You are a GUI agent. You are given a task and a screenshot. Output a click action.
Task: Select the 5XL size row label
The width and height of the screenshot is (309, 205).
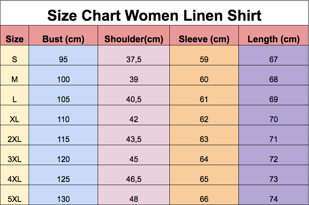click(15, 199)
